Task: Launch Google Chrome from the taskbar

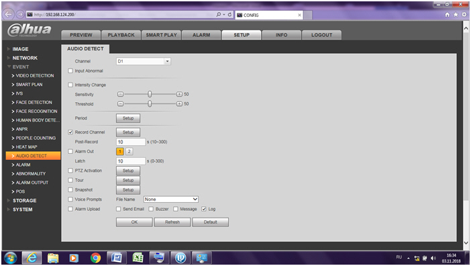Action: (x=95, y=258)
